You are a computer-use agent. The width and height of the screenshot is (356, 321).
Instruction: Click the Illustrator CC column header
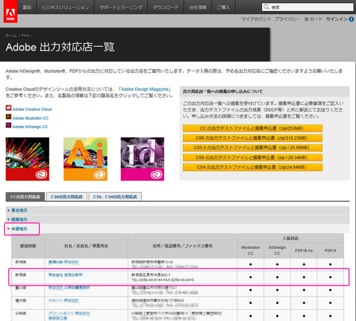tap(251, 250)
